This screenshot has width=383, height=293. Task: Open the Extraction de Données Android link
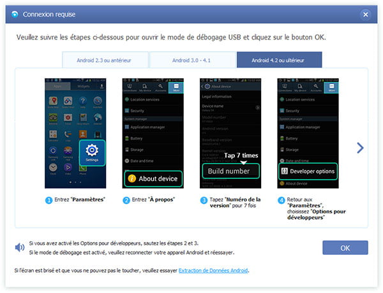coord(213,271)
